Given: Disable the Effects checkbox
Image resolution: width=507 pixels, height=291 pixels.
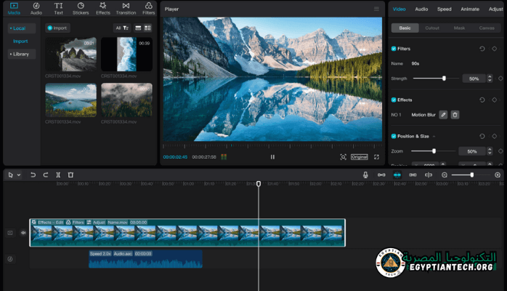Looking at the screenshot, I should pos(394,100).
